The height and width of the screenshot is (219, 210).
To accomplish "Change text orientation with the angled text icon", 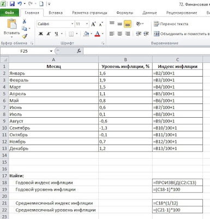I will [139, 24].
